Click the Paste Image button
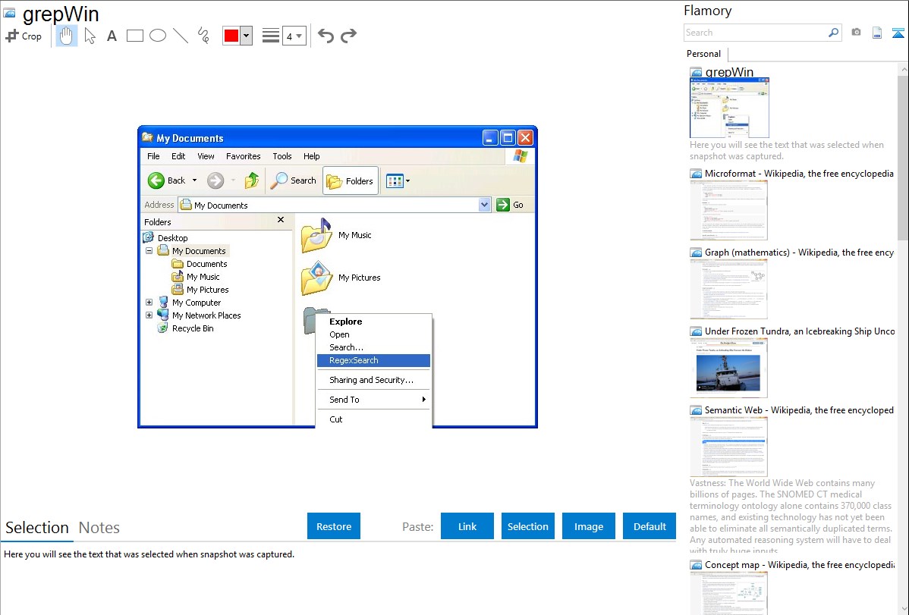Viewport: 909px width, 615px height. point(588,526)
